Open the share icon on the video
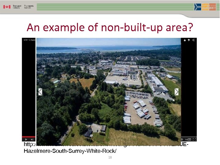 193,40
